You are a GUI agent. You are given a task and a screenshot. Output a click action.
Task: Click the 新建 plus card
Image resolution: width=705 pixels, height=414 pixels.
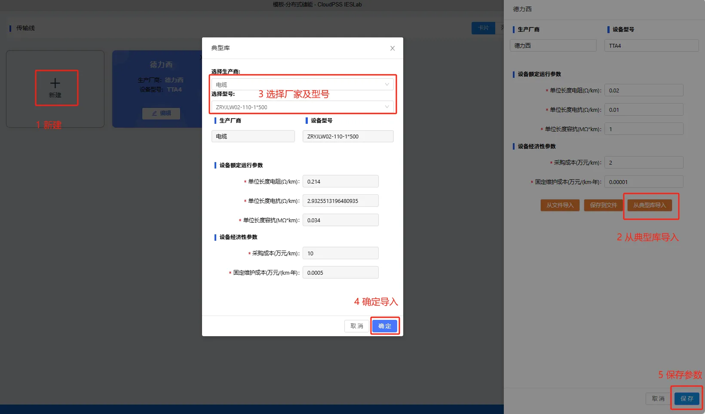(x=55, y=89)
